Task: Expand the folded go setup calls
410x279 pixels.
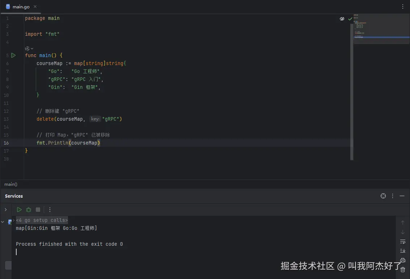Action: 42,220
